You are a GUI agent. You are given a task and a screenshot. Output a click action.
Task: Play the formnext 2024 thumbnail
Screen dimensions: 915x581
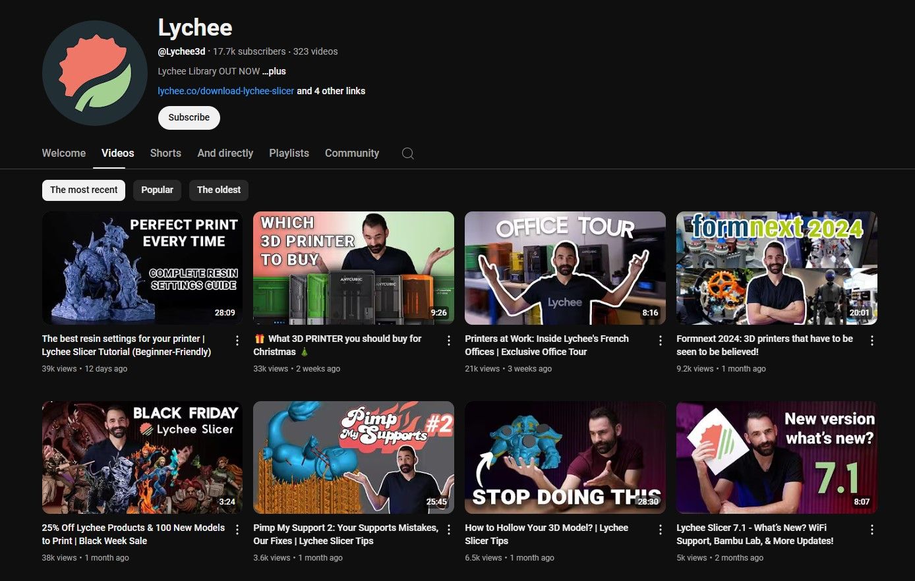(777, 267)
